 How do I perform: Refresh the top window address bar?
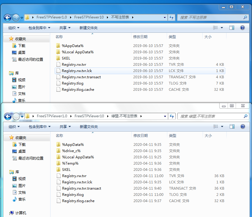[171, 17]
